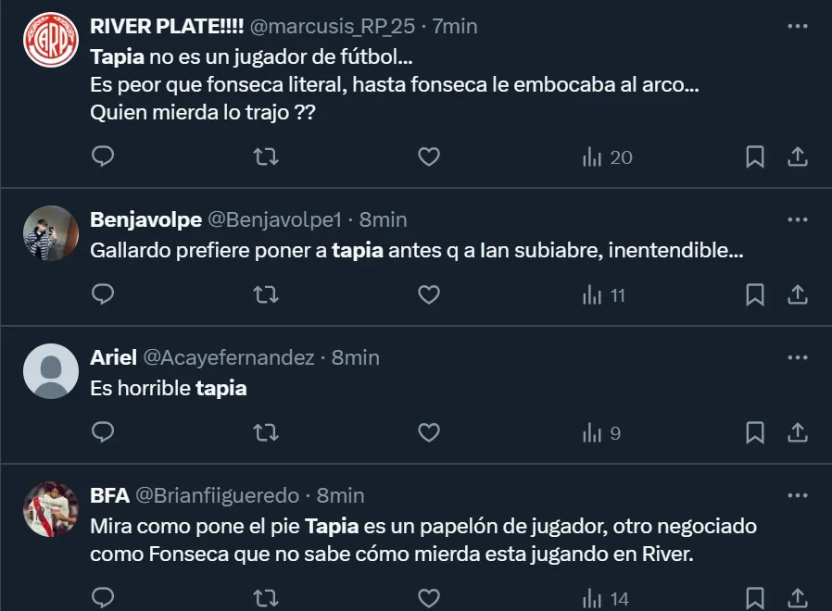Screen dimensions: 832x611
Task: Bookmark Ariel's tweet
Action: click(x=755, y=432)
